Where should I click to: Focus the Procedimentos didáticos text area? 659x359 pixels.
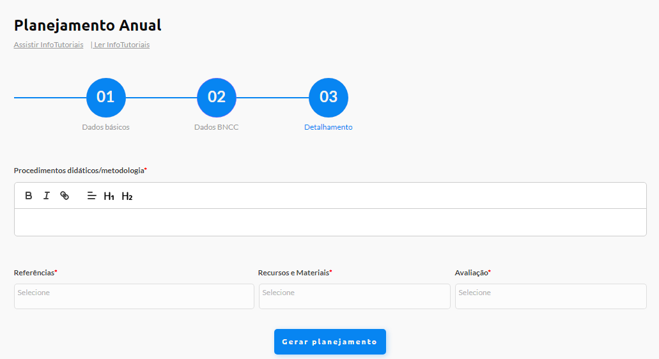click(330, 222)
